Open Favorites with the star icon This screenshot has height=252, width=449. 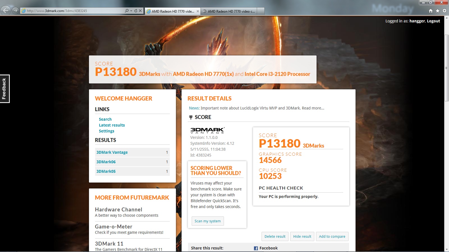[x=437, y=11]
